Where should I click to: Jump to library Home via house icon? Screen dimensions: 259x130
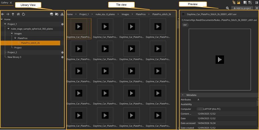click(x=18, y=14)
